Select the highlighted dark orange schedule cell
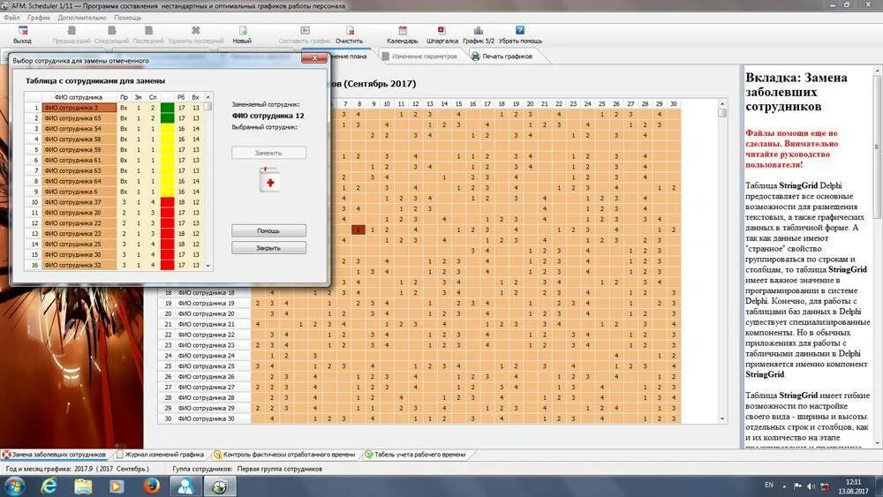The image size is (883, 497). coord(358,230)
